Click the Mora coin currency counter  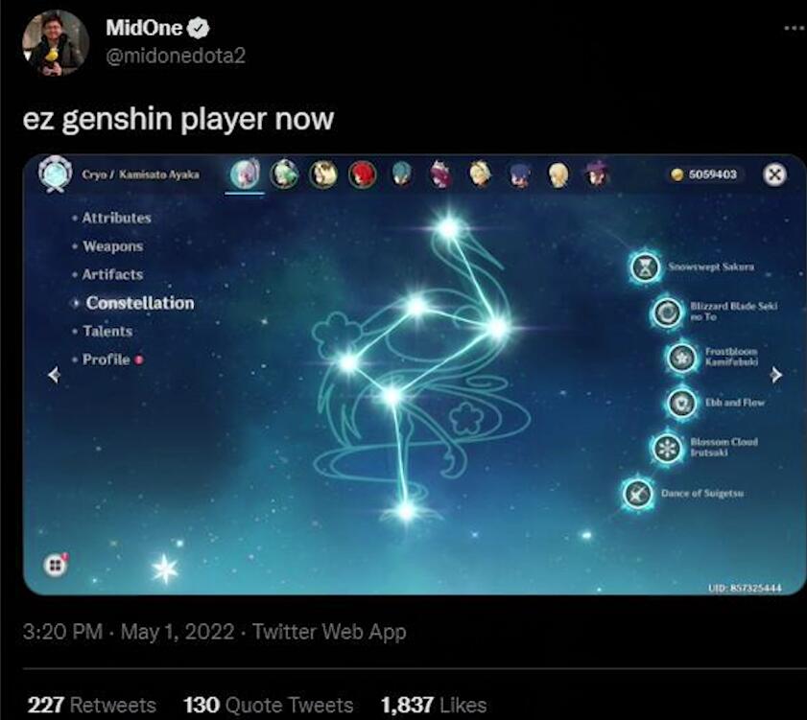(703, 174)
